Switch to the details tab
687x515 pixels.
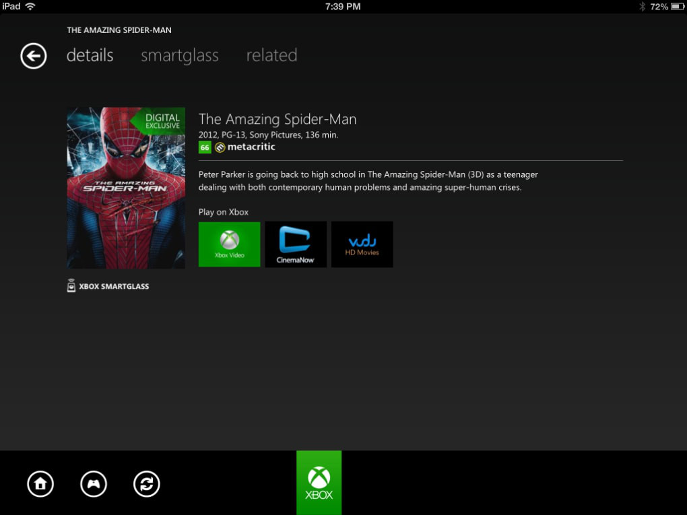pyautogui.click(x=90, y=56)
